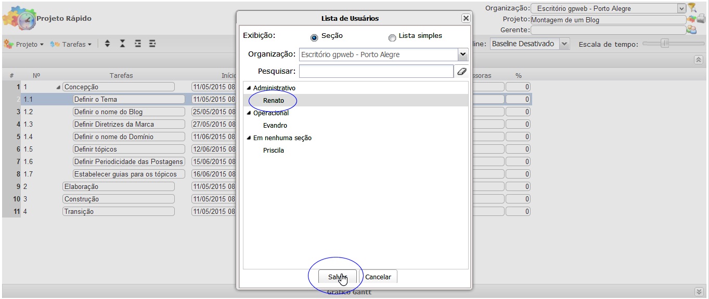
Task: Collapse the task panel with the double-chevron up icon
Action: [699, 60]
